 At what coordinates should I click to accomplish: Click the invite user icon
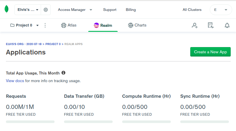(195, 25)
